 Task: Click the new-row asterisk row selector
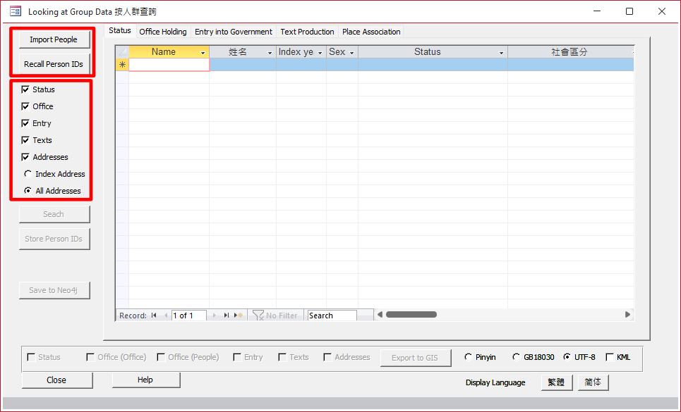122,65
